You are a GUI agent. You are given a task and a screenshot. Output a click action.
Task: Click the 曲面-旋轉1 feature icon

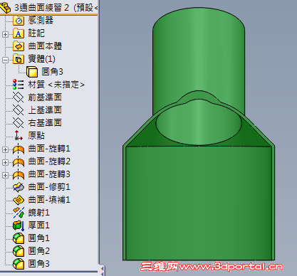(19, 149)
